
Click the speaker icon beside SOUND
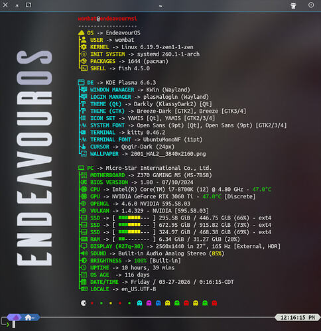pyautogui.click(x=84, y=253)
